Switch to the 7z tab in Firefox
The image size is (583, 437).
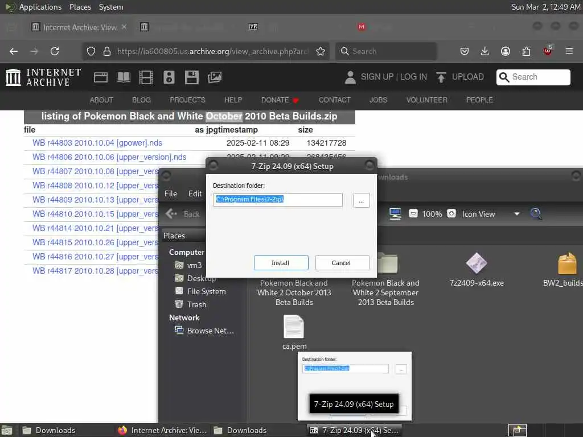253,27
